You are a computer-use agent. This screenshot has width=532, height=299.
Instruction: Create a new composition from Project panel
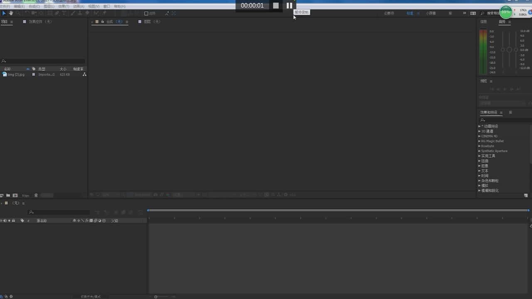15,196
